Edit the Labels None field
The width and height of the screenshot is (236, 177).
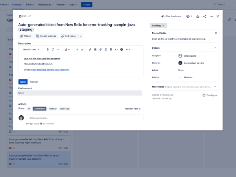pyautogui.click(x=181, y=70)
